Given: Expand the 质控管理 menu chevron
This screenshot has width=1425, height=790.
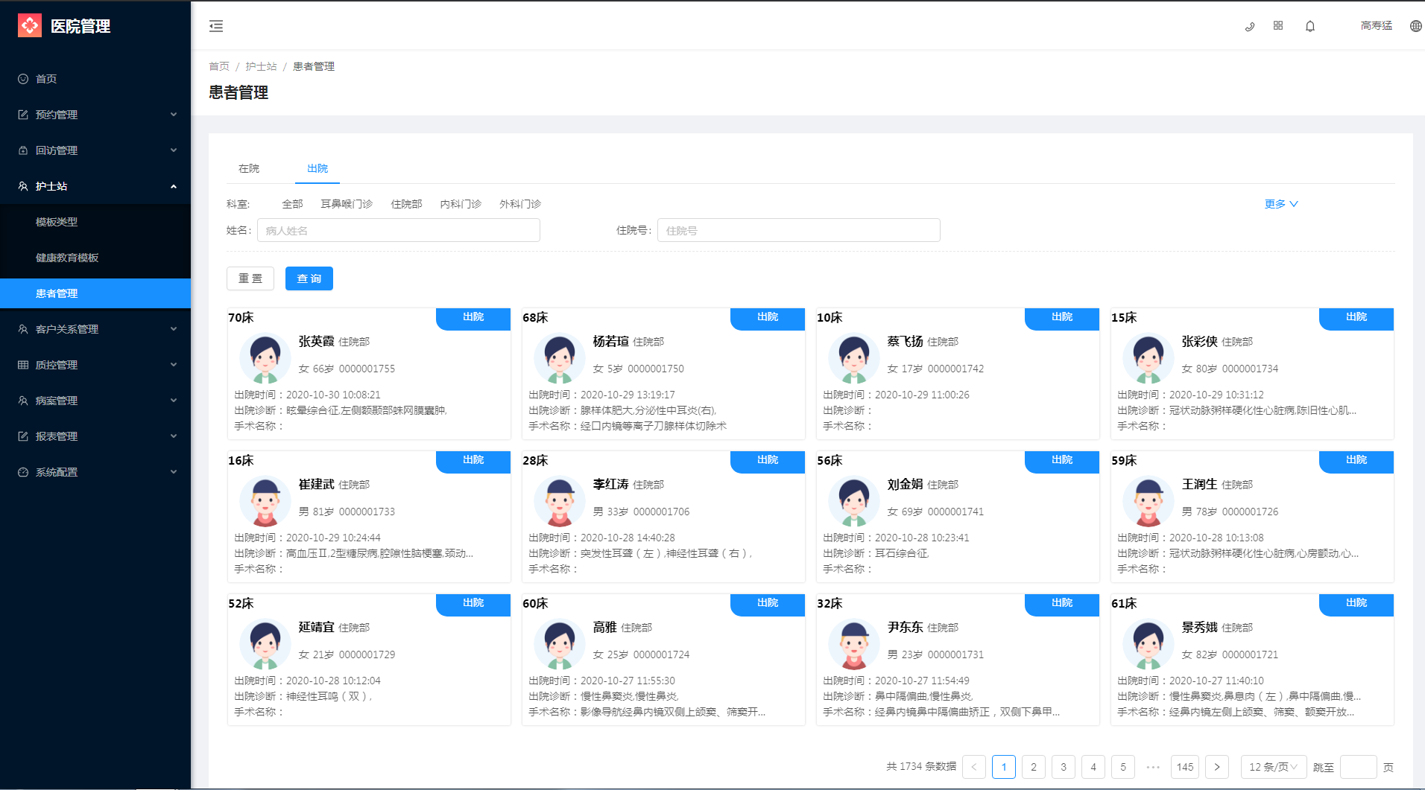Looking at the screenshot, I should click(174, 365).
